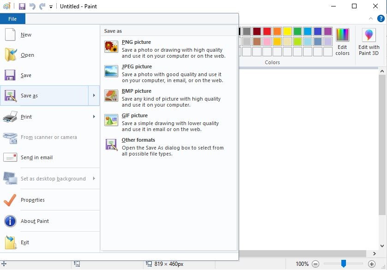The image size is (387, 270).
Task: Open the File tab
Action: click(x=12, y=19)
